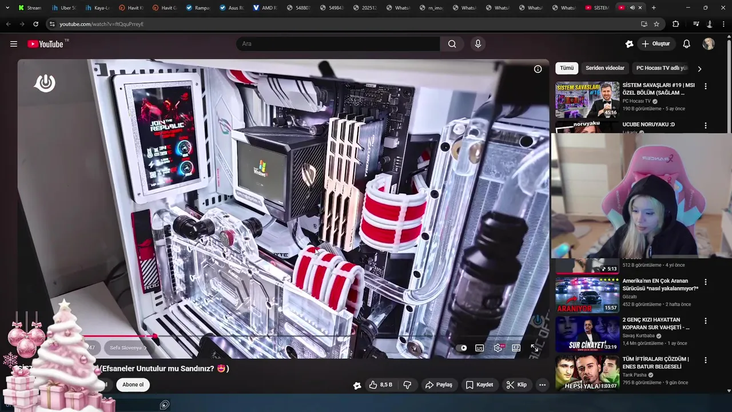Viewport: 732px width, 412px height.
Task: Open the account avatar menu
Action: (709, 44)
